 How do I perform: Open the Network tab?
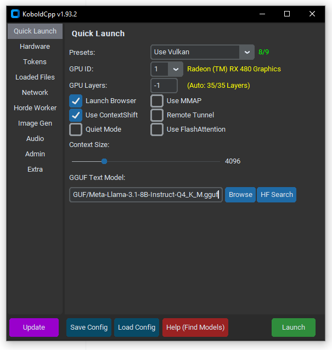[x=35, y=93]
